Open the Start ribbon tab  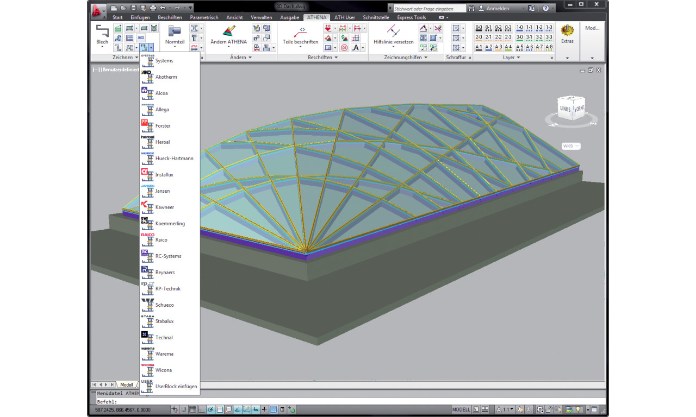(x=117, y=17)
